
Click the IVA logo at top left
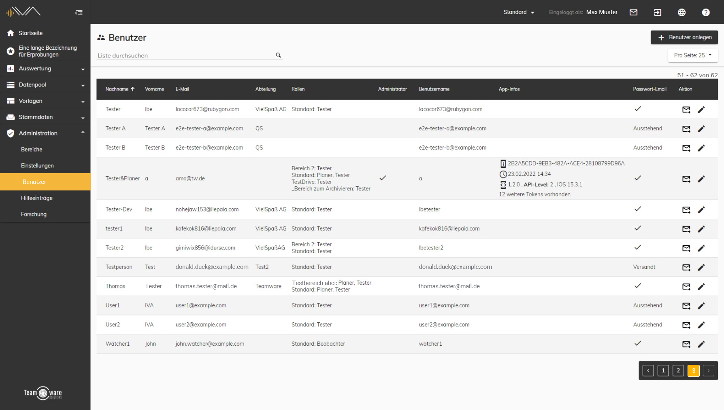[x=23, y=12]
